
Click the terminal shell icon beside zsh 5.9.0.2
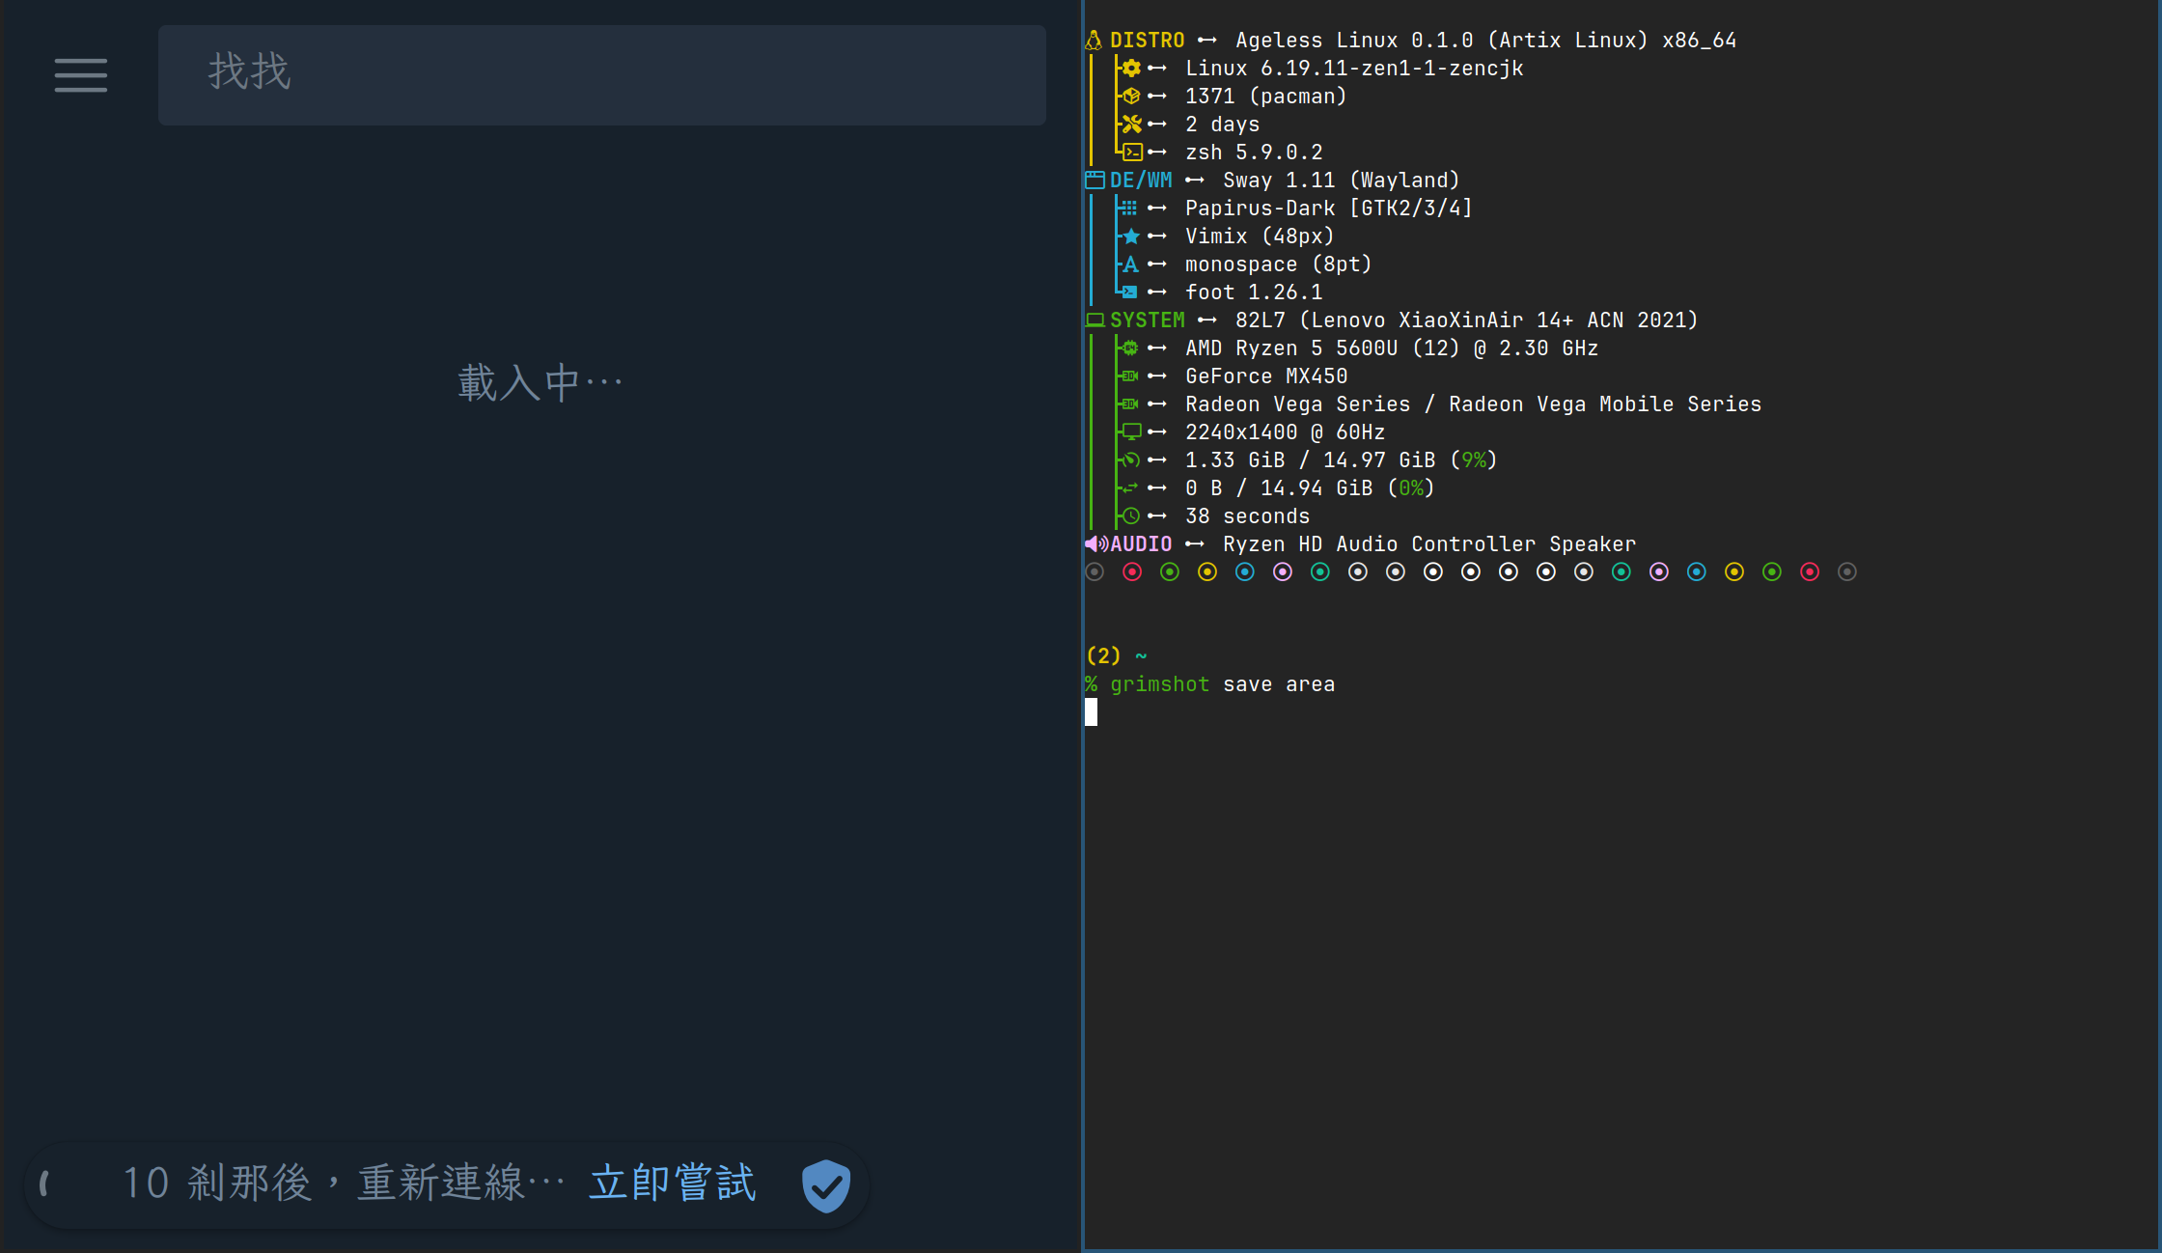[x=1130, y=152]
